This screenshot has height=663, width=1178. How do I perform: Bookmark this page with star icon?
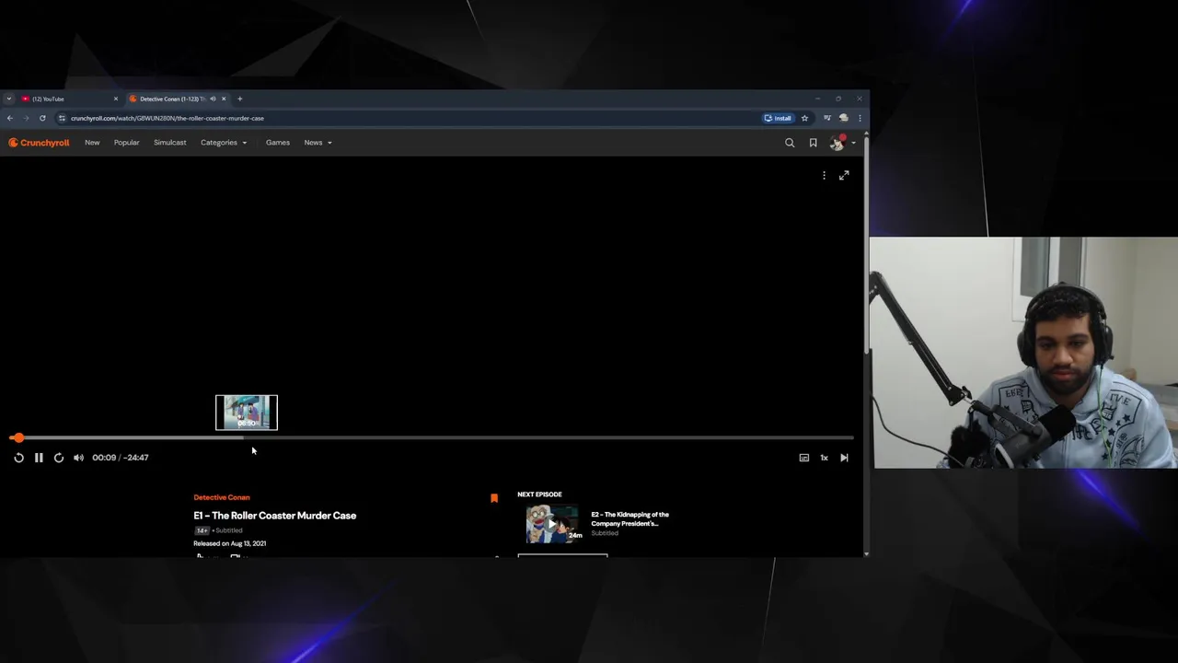(804, 118)
